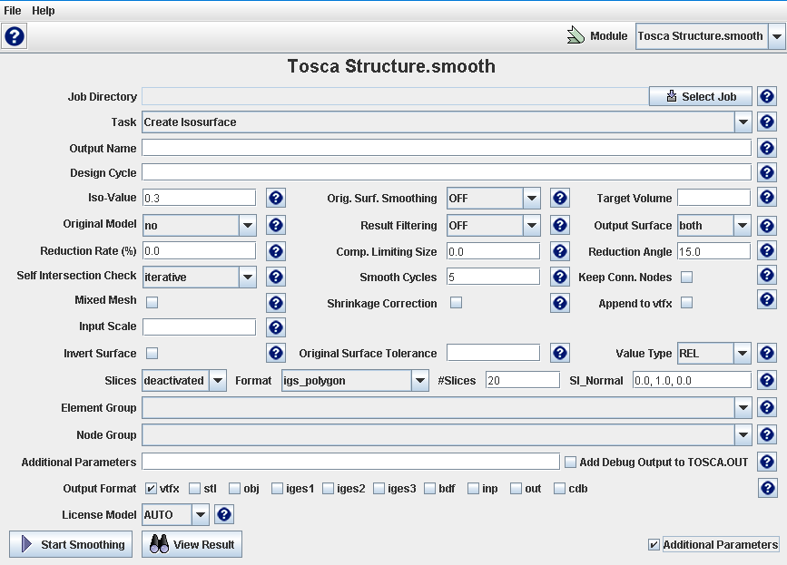
Task: Expand the Self Intersection Check dropdown
Action: pyautogui.click(x=247, y=277)
